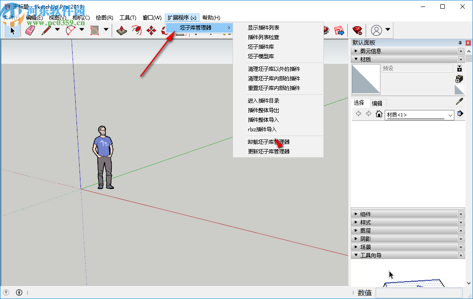Image resolution: width=473 pixels, height=299 pixels.
Task: Switch to the 编辑 tab in materials
Action: tap(377, 103)
